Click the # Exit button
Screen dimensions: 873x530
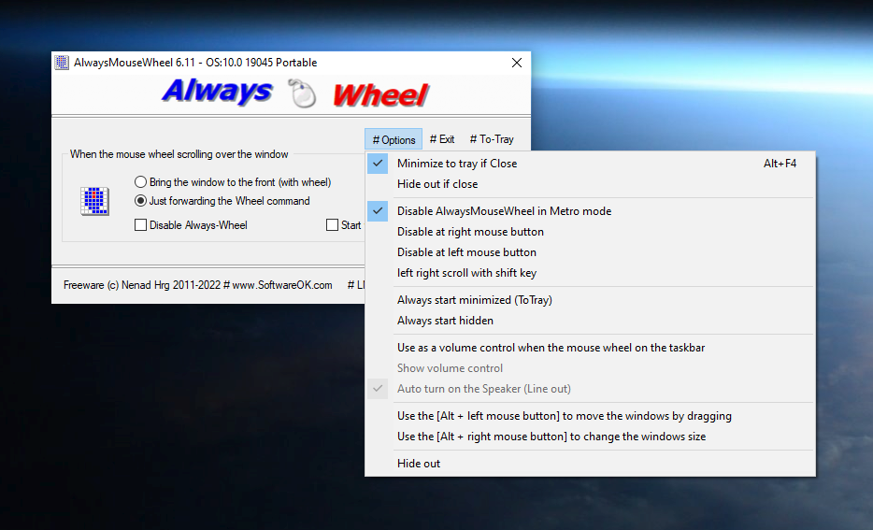(x=442, y=139)
